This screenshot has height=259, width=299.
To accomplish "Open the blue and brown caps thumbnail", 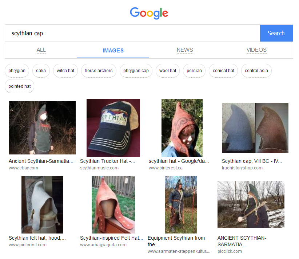I will click(255, 128).
